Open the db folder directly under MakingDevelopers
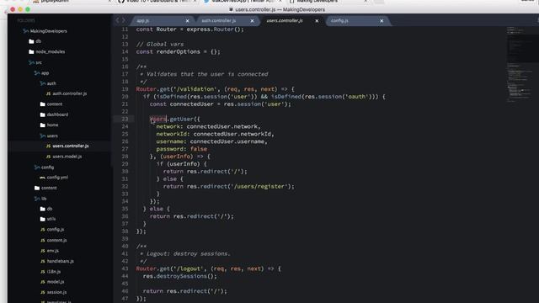The height and width of the screenshot is (303, 539). pyautogui.click(x=35, y=41)
